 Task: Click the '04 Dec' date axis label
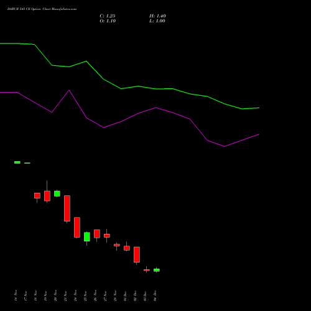click(x=155, y=295)
